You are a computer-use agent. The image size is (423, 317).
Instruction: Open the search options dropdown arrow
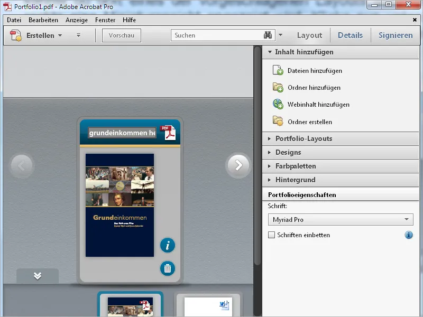coord(281,35)
